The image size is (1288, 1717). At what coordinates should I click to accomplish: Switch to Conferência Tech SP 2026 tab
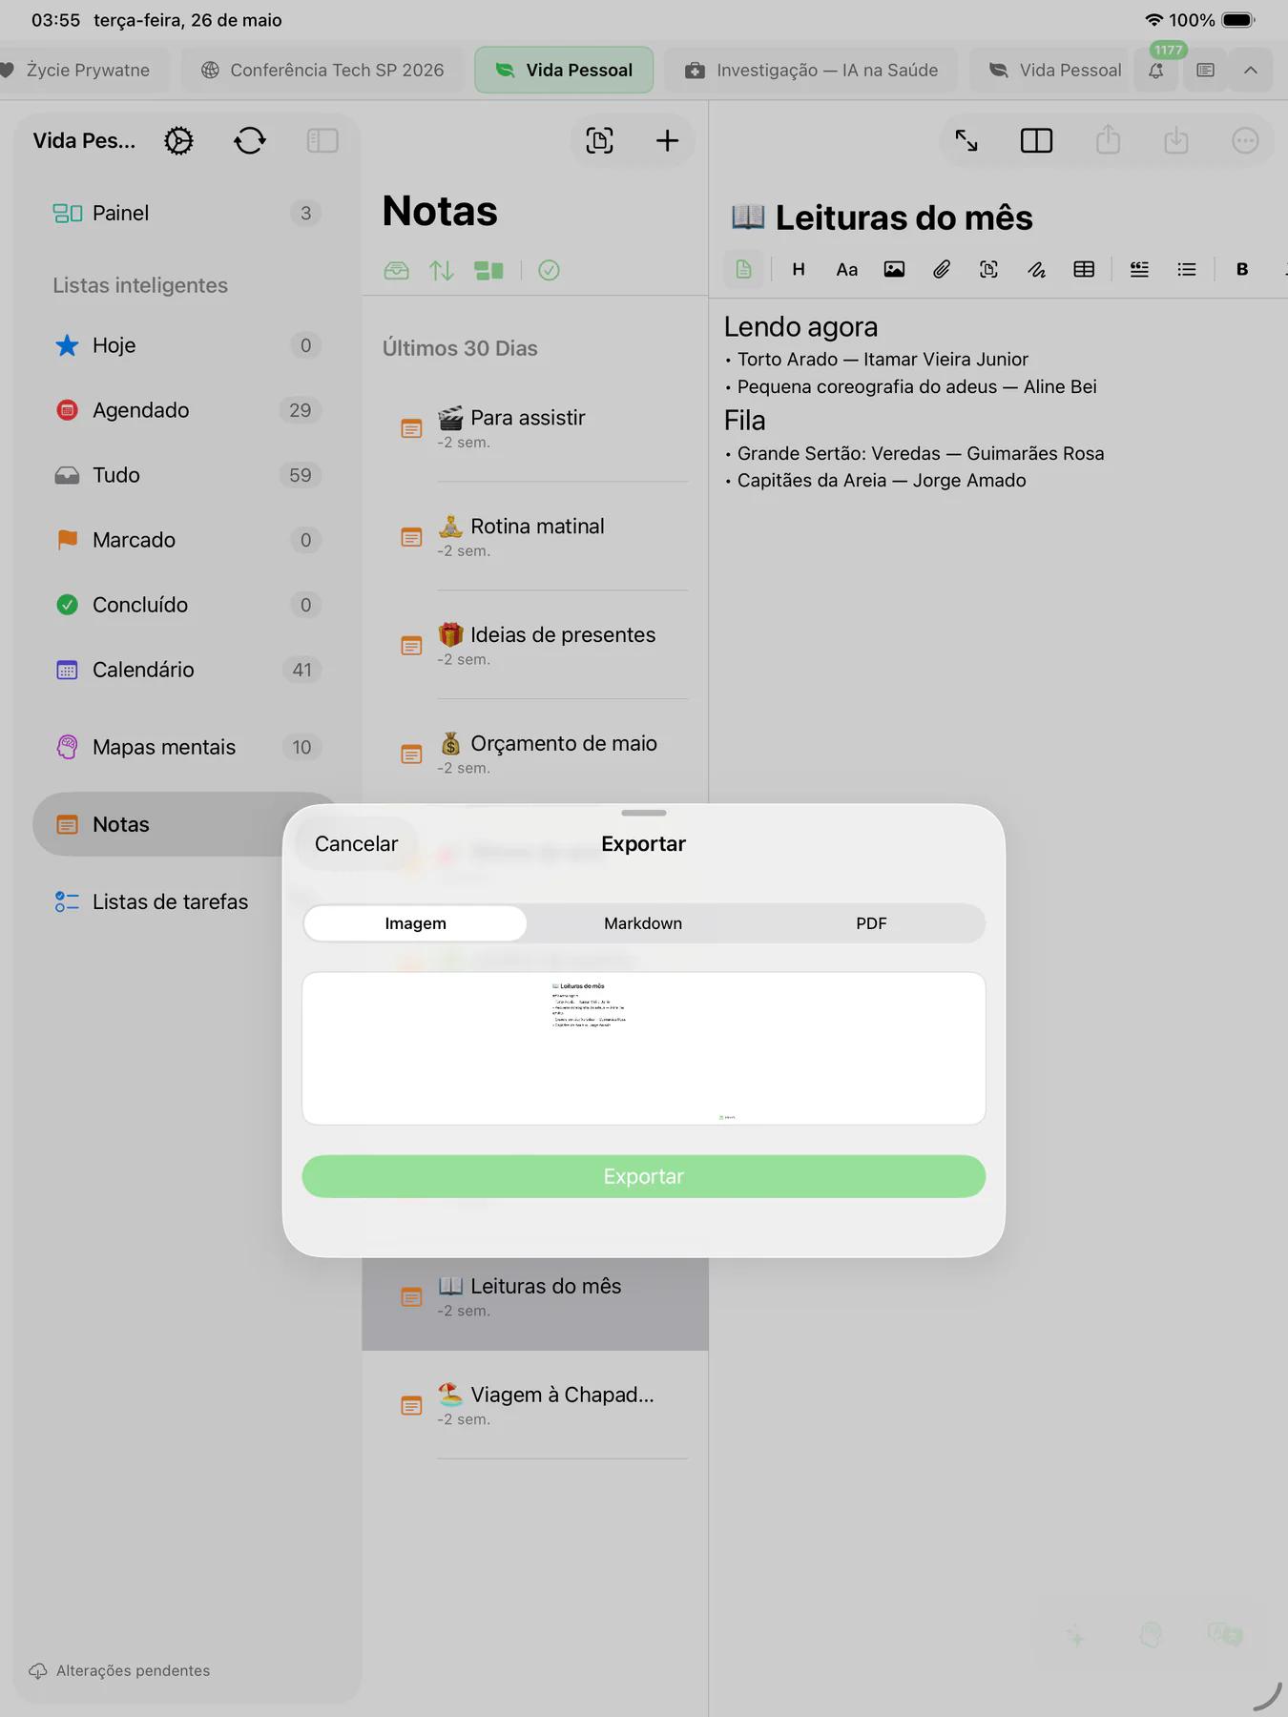(322, 70)
